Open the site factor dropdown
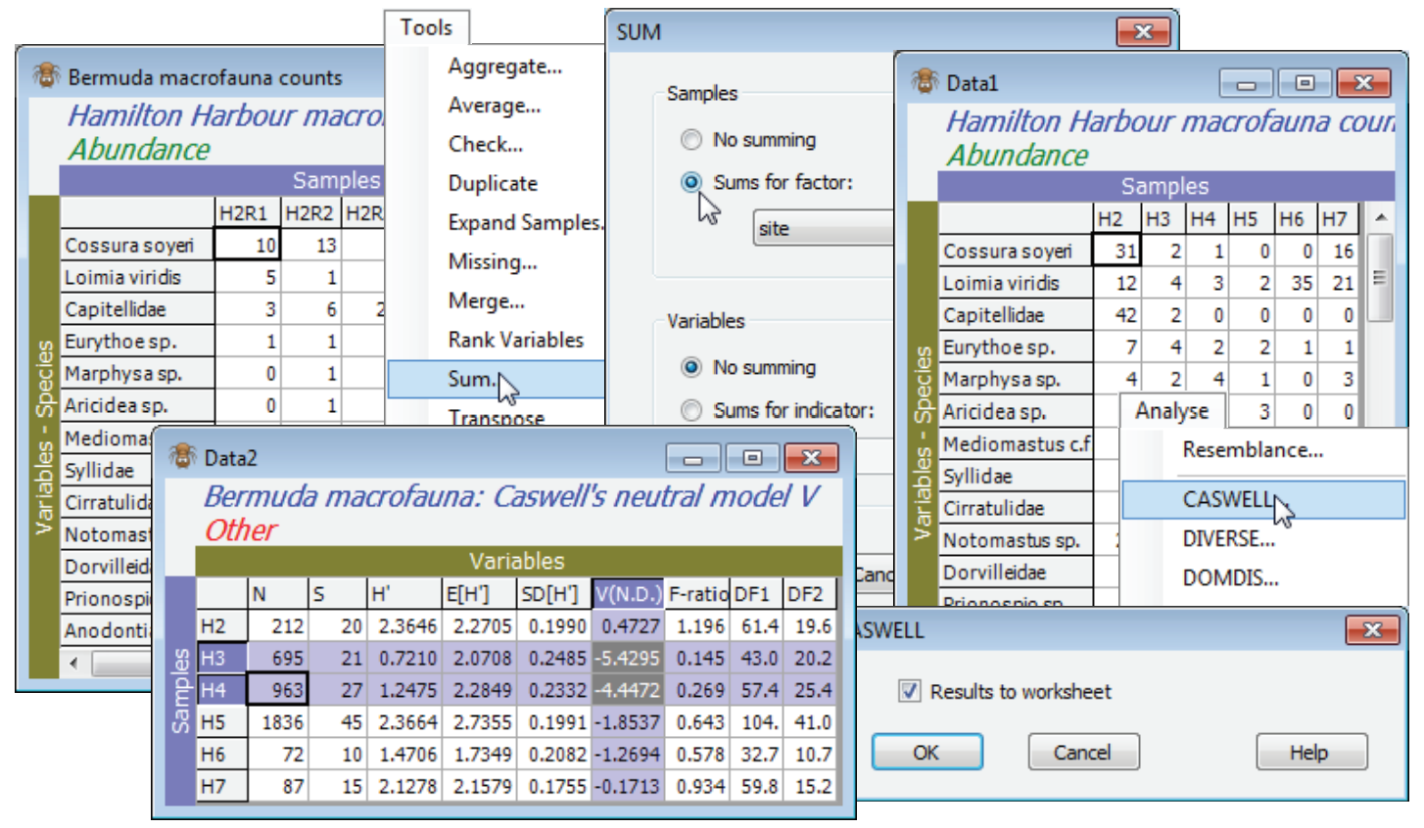 click(824, 228)
